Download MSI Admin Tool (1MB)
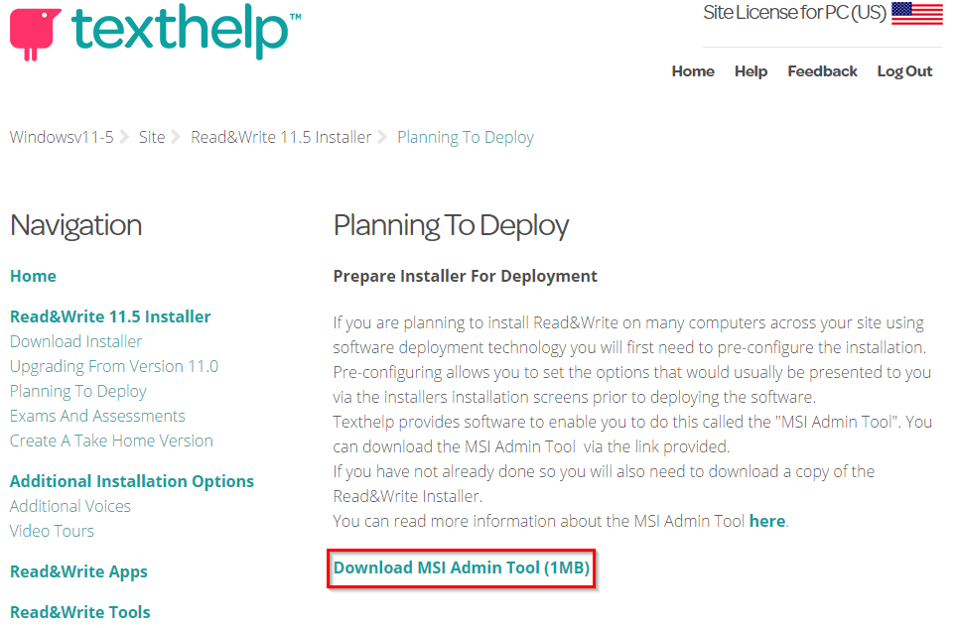 tap(461, 568)
